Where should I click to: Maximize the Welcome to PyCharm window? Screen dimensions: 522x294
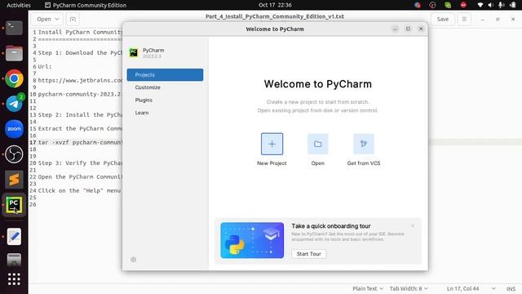click(408, 29)
